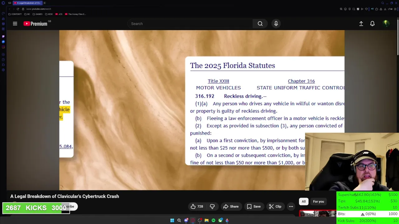Click the browser zoom-in magnifier icon
This screenshot has width=399, height=224.
[341, 9]
